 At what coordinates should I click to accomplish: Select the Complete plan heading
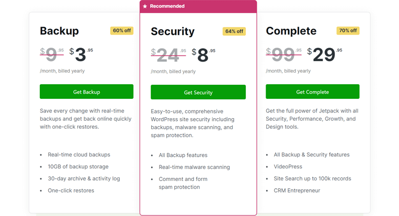(291, 31)
